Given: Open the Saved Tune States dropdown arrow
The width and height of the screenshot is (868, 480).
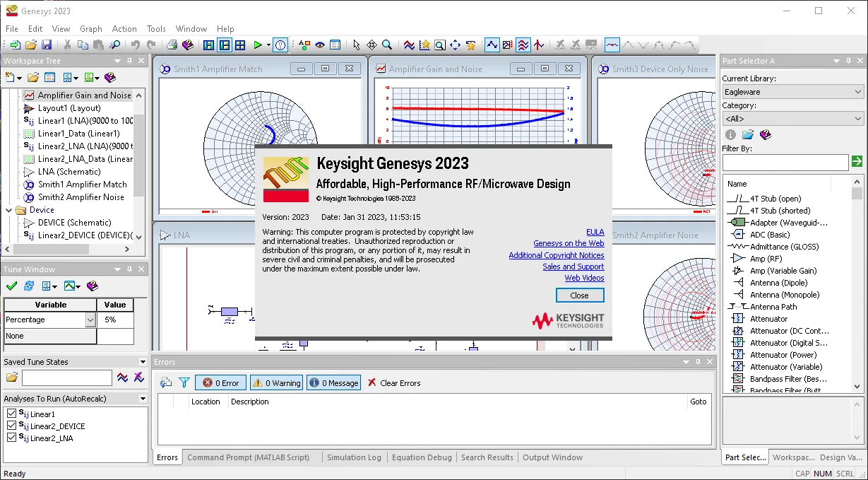Looking at the screenshot, I should click(x=143, y=361).
